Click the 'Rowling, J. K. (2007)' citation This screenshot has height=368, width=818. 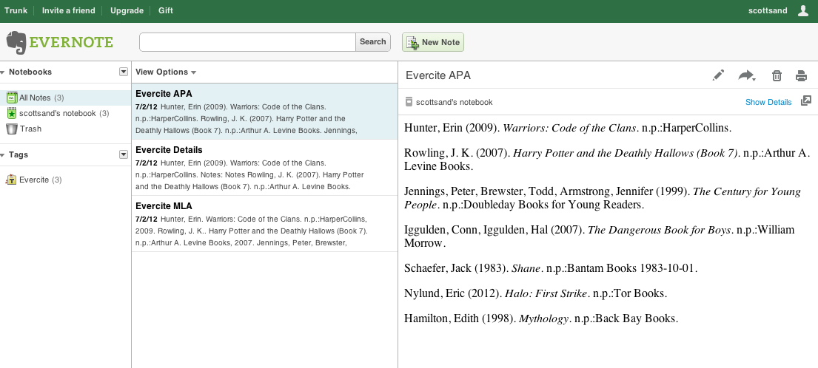(x=608, y=160)
